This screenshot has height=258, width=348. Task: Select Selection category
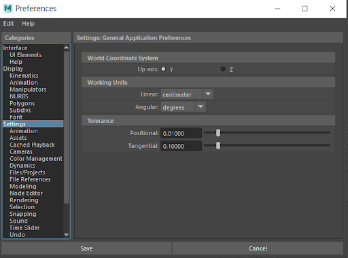(x=22, y=207)
